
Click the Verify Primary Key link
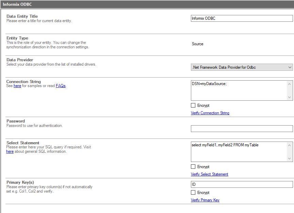[205, 200]
